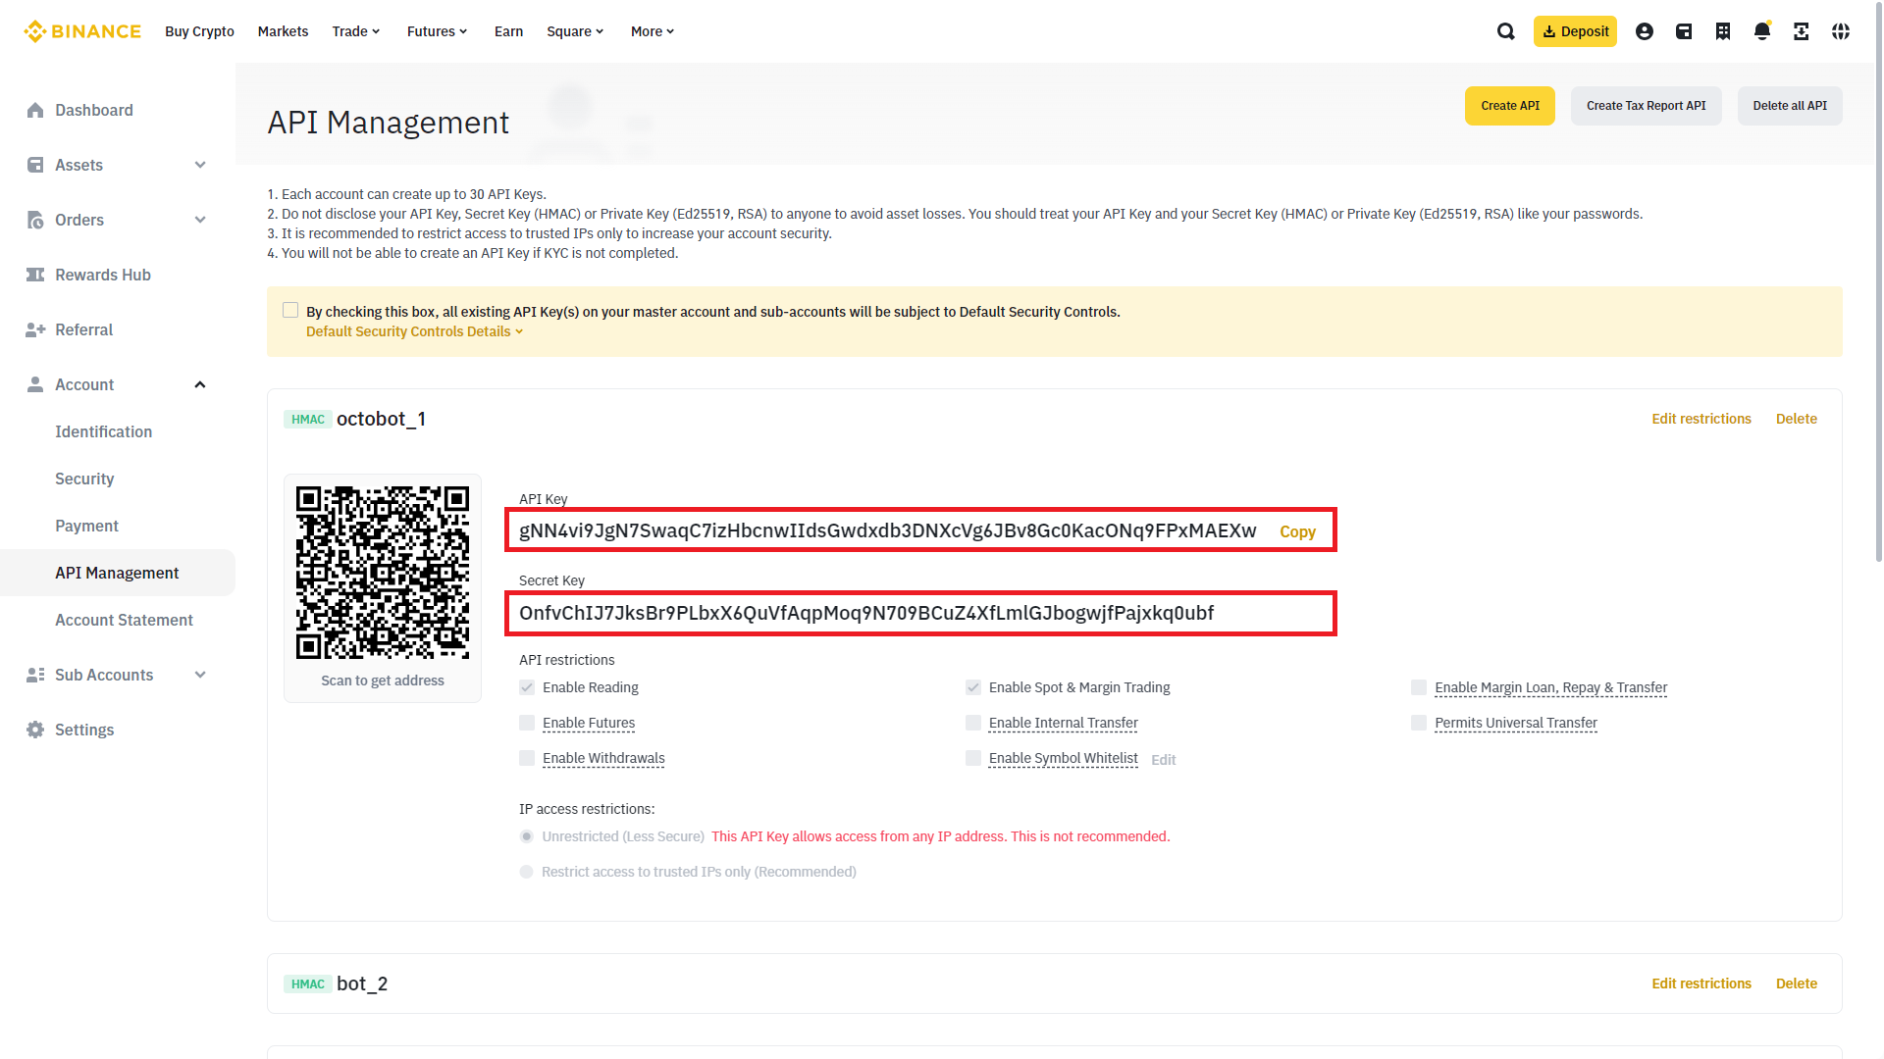
Task: Toggle Enable Futures checkbox
Action: coord(527,723)
